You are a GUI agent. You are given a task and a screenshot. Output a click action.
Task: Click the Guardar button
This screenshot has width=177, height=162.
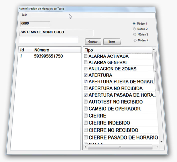[93, 42]
